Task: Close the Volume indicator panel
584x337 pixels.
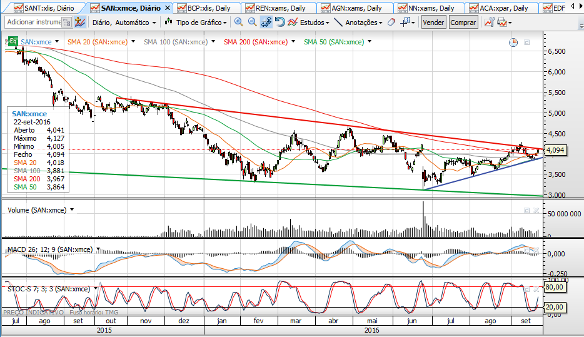Action: tap(536, 211)
